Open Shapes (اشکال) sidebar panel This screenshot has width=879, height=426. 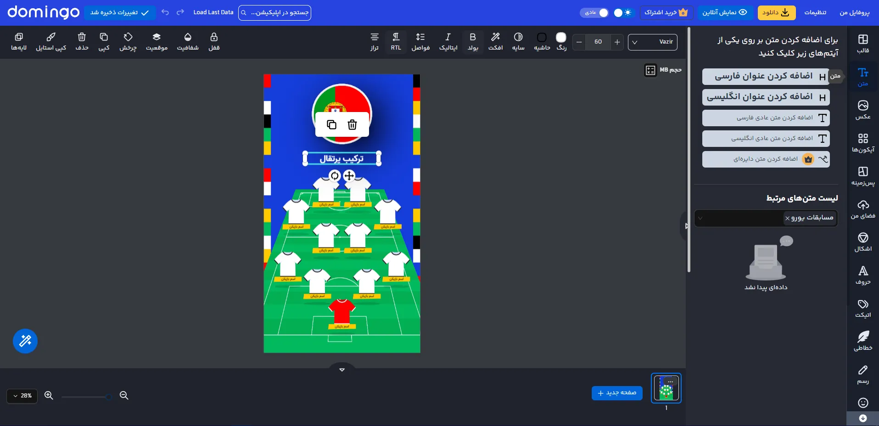[863, 242]
